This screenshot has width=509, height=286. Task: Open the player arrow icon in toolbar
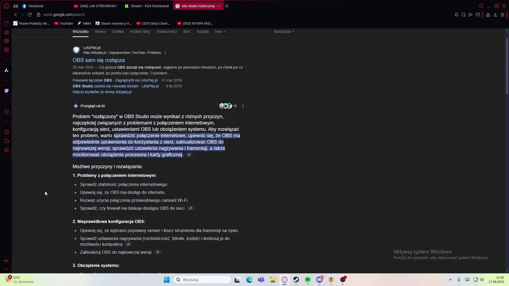tap(470, 15)
